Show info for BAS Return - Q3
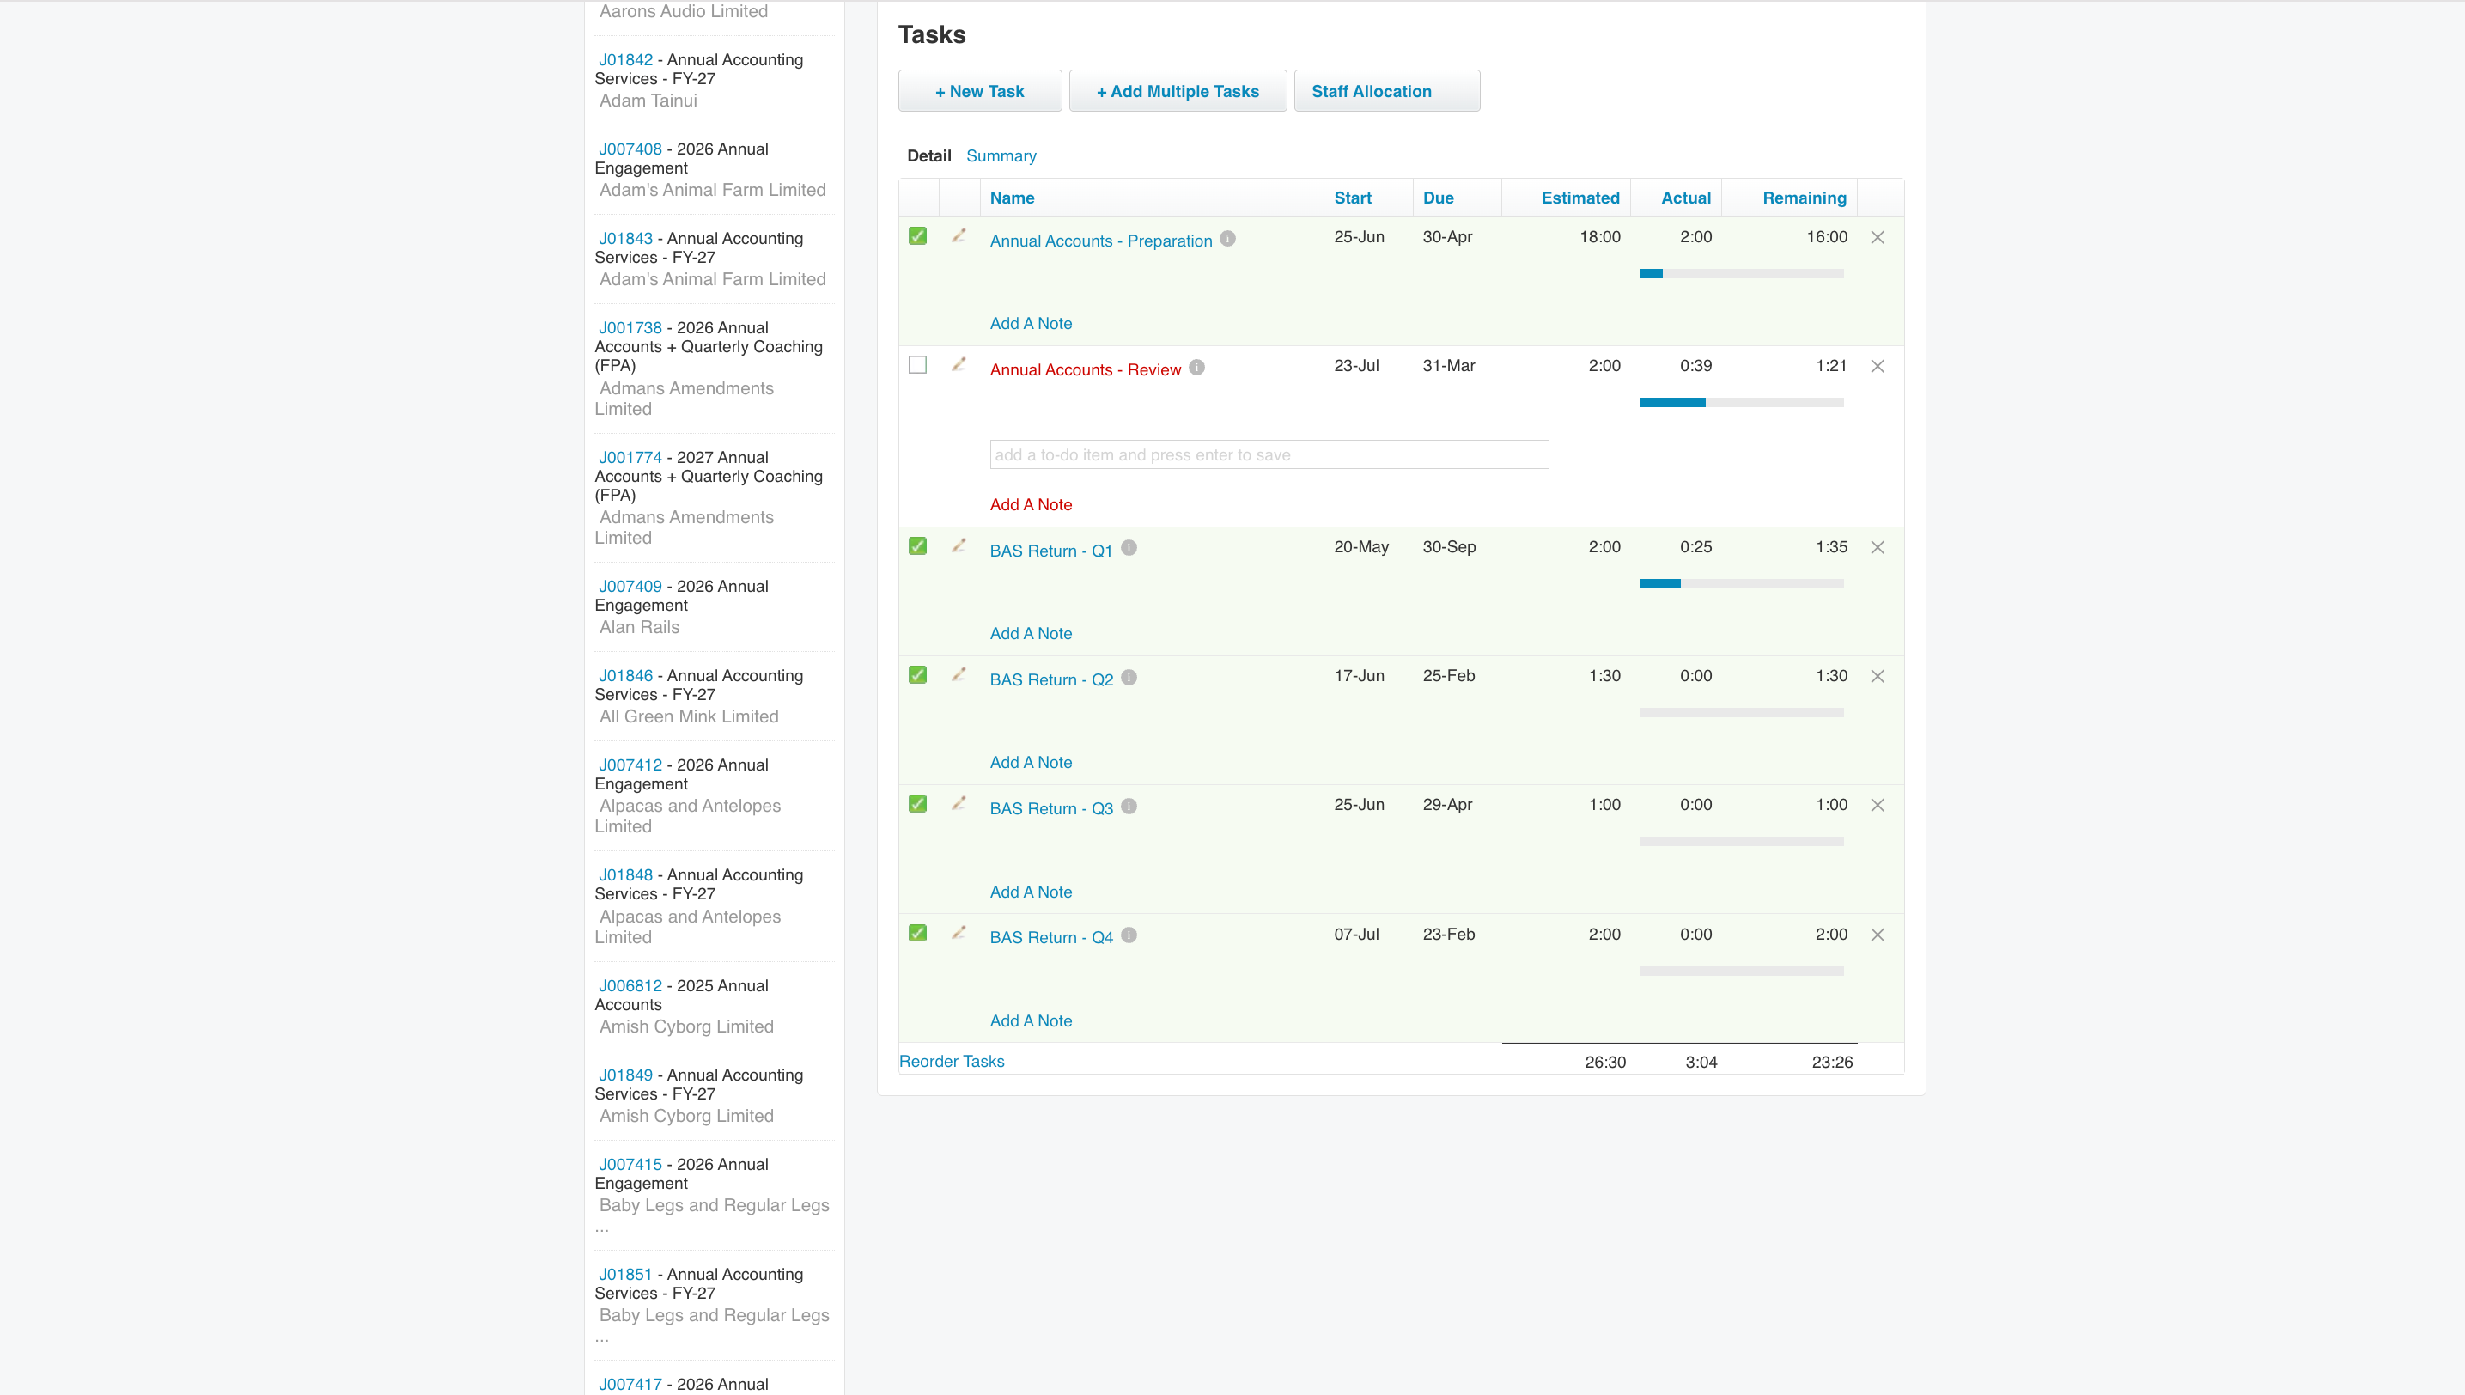This screenshot has height=1395, width=2465. click(x=1129, y=807)
